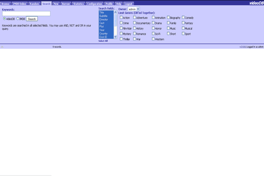The image size is (264, 176).
Task: Click the Select All link
Action: click(x=103, y=41)
